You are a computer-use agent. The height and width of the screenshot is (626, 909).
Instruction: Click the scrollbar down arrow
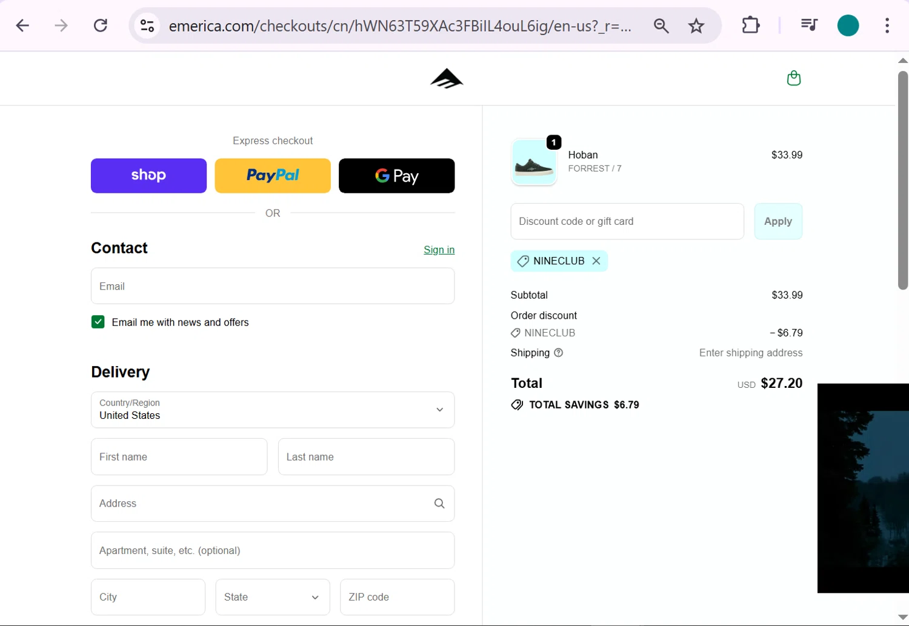[x=903, y=618]
